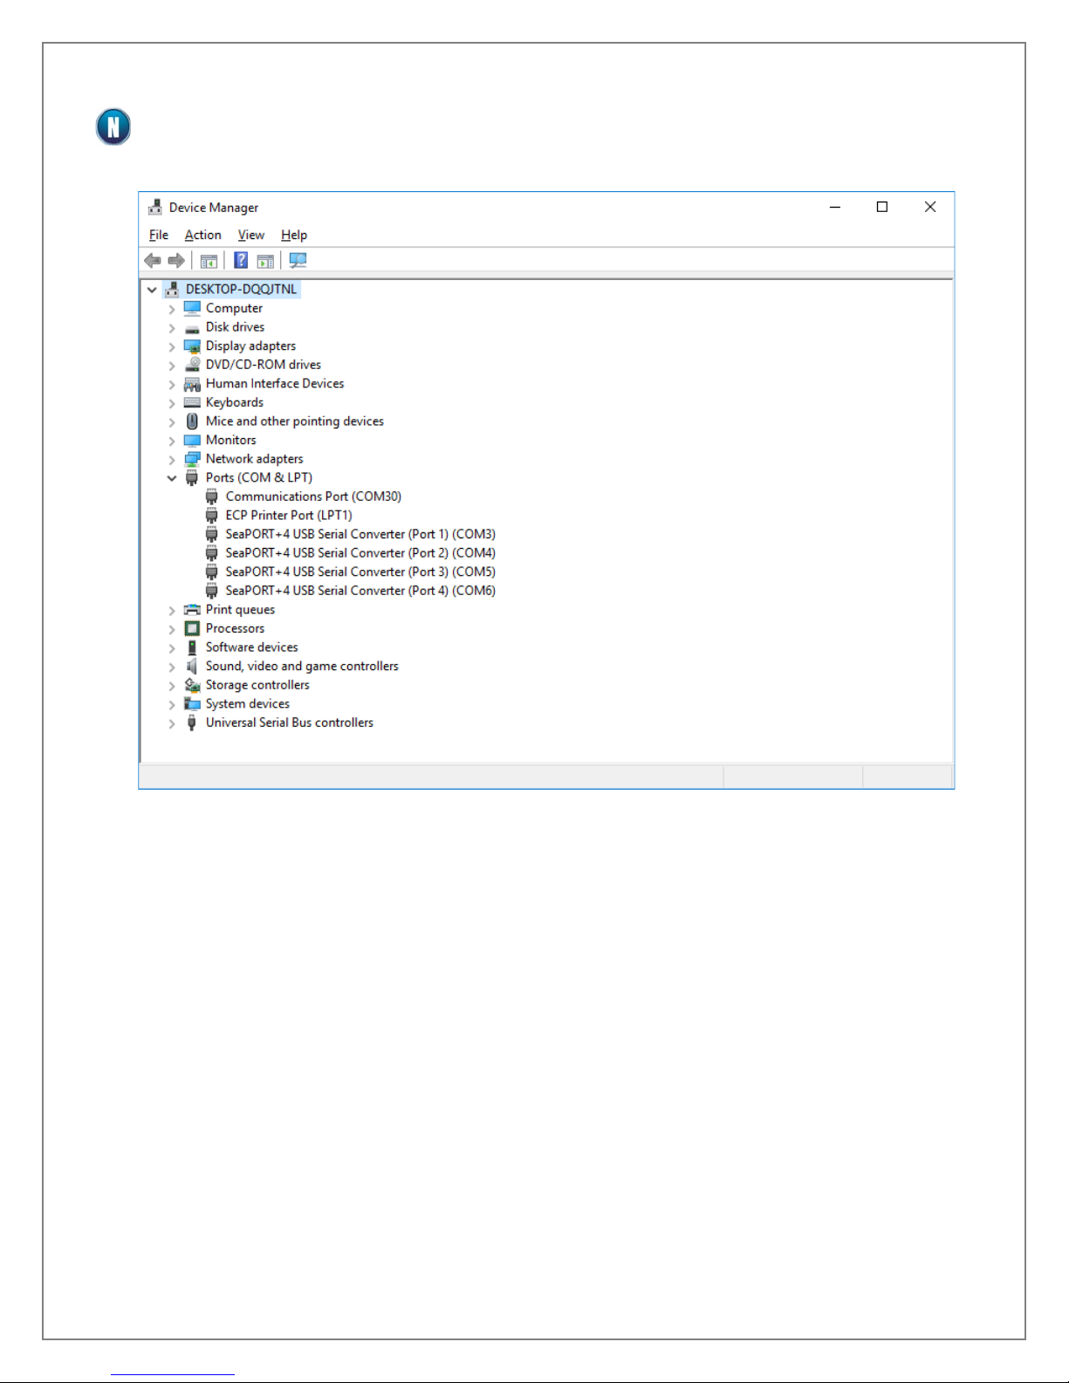1069x1383 pixels.
Task: Click the Mice pointing devices mouse icon
Action: point(192,421)
